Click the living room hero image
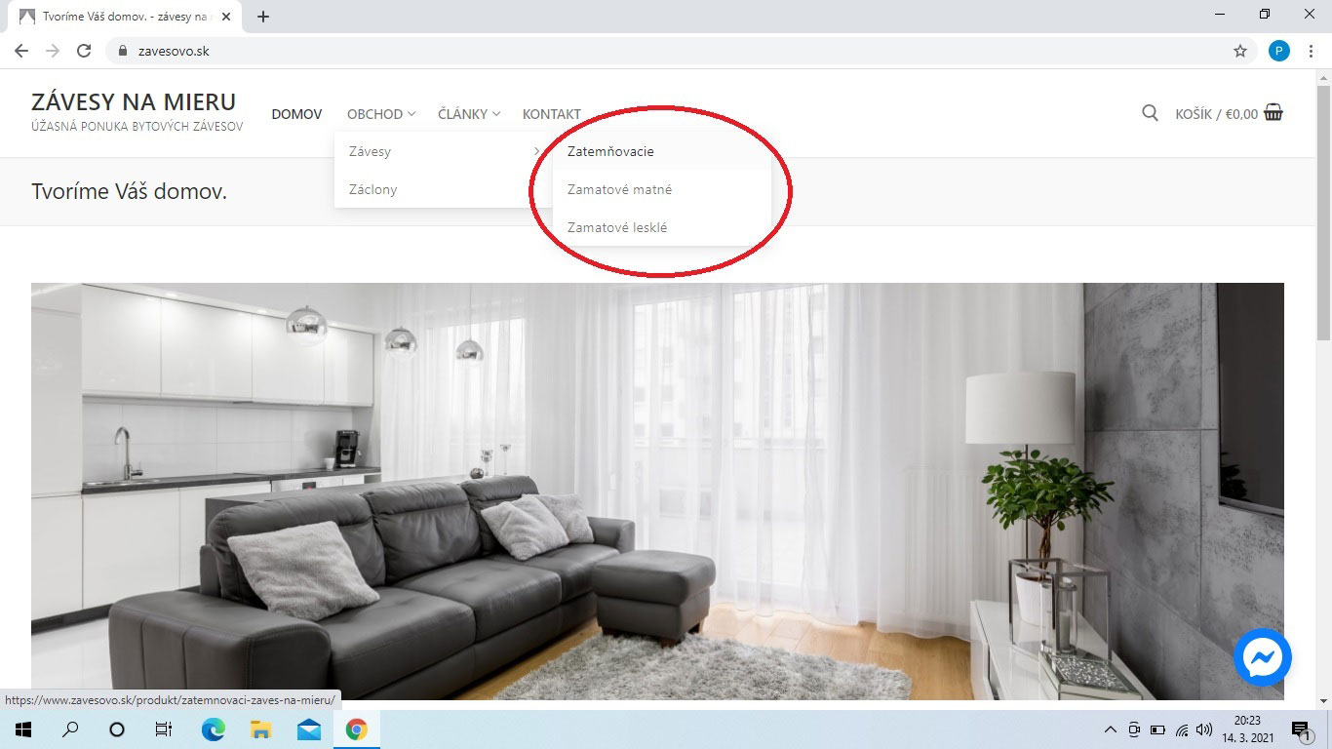1332x749 pixels. pos(657,491)
